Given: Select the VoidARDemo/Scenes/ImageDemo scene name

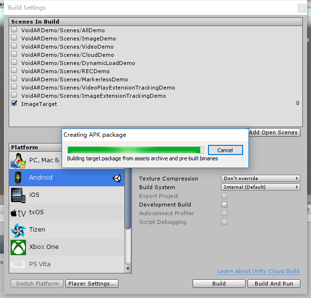Looking at the screenshot, I should [69, 39].
